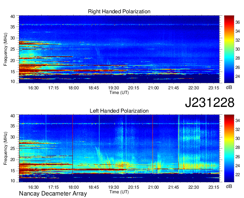Click the Right Handed Polarization spectrogram image
This screenshot has height=198, width=244.
119,49
